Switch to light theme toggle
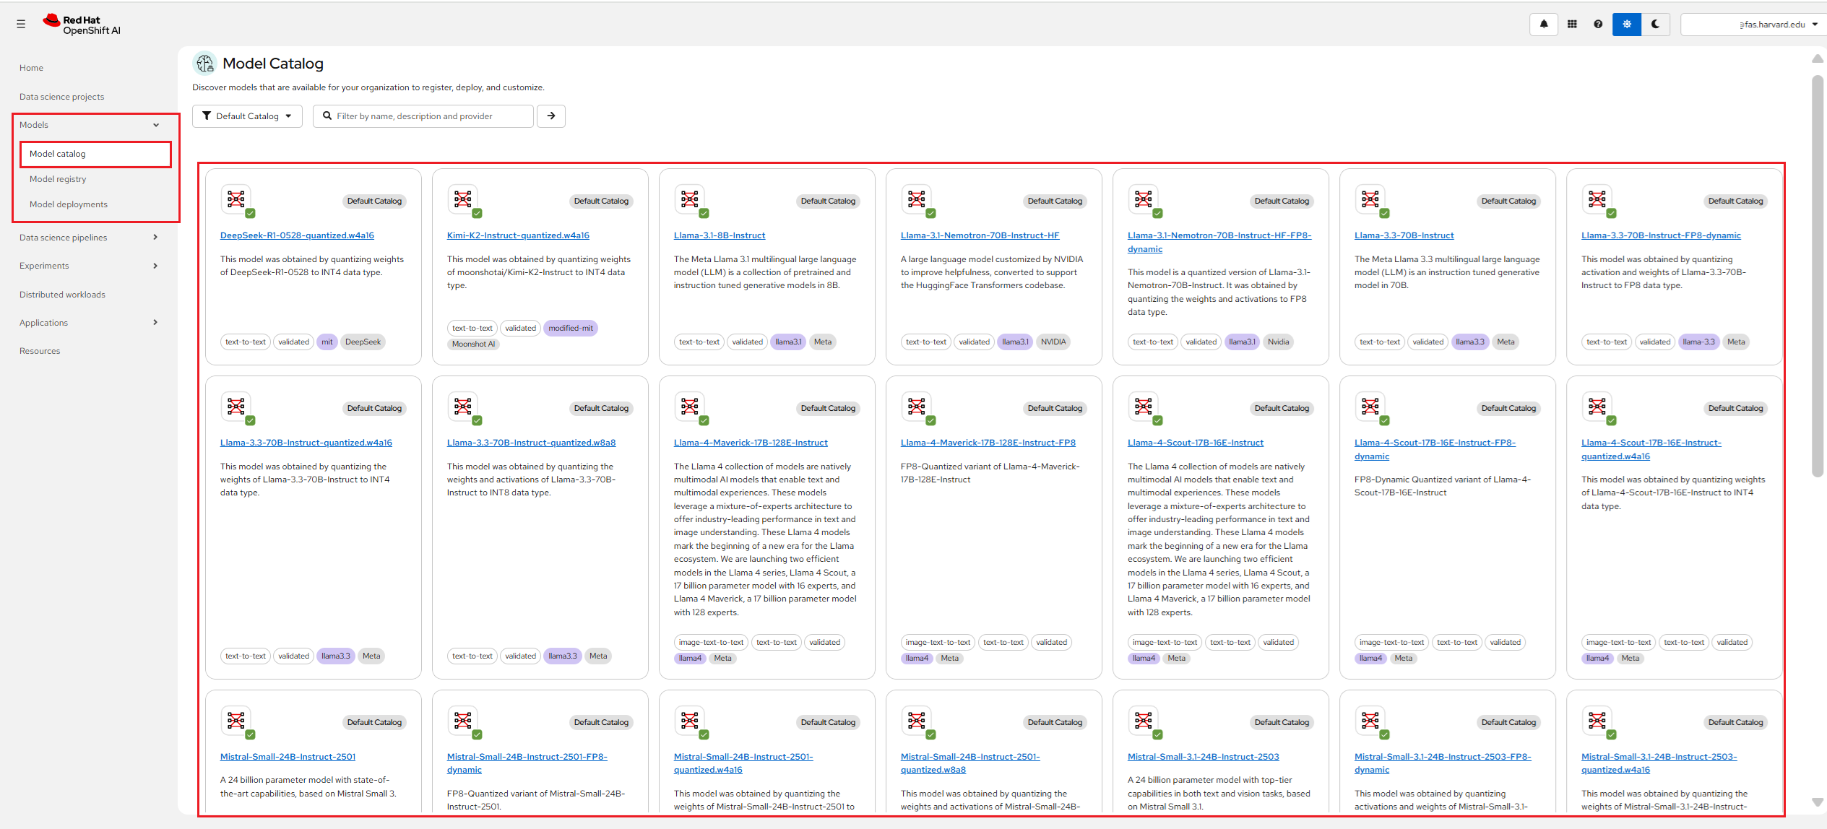This screenshot has height=829, width=1827. pyautogui.click(x=1627, y=25)
